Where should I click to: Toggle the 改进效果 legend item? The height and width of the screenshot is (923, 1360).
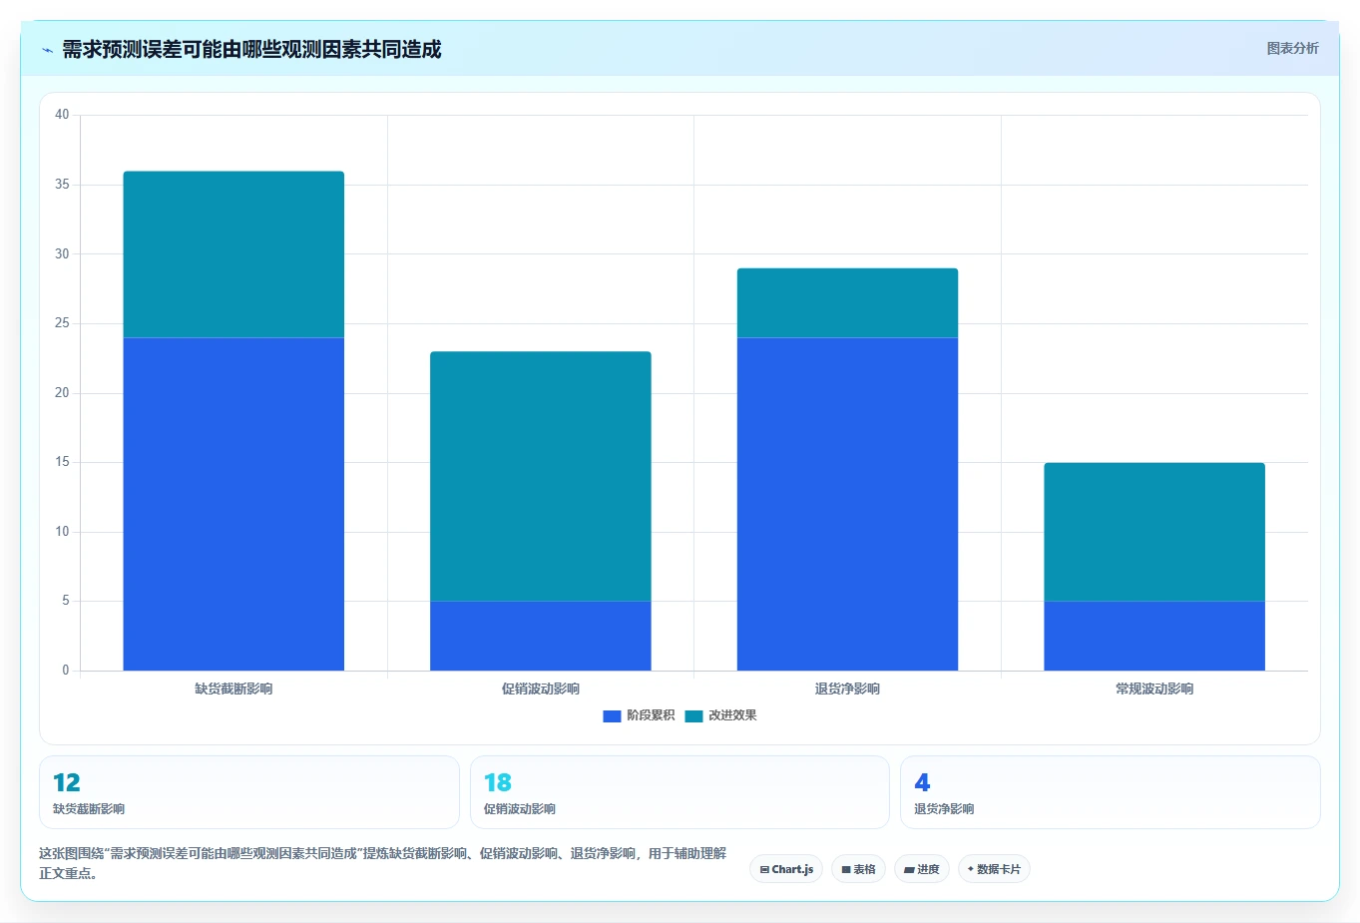pyautogui.click(x=720, y=715)
